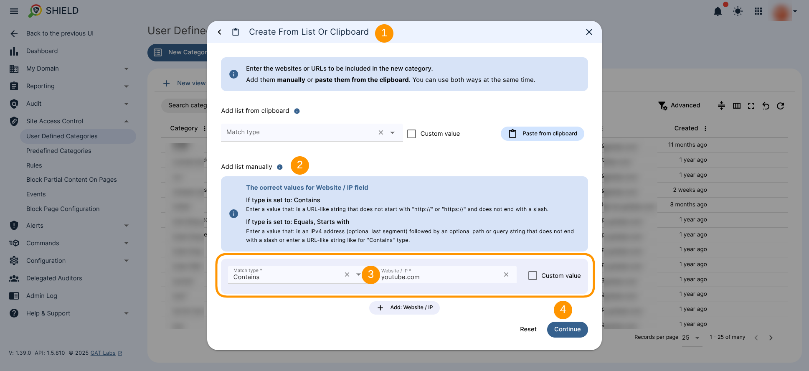Image resolution: width=809 pixels, height=371 pixels.
Task: Click the clipboard icon in dialog header
Action: coord(236,32)
